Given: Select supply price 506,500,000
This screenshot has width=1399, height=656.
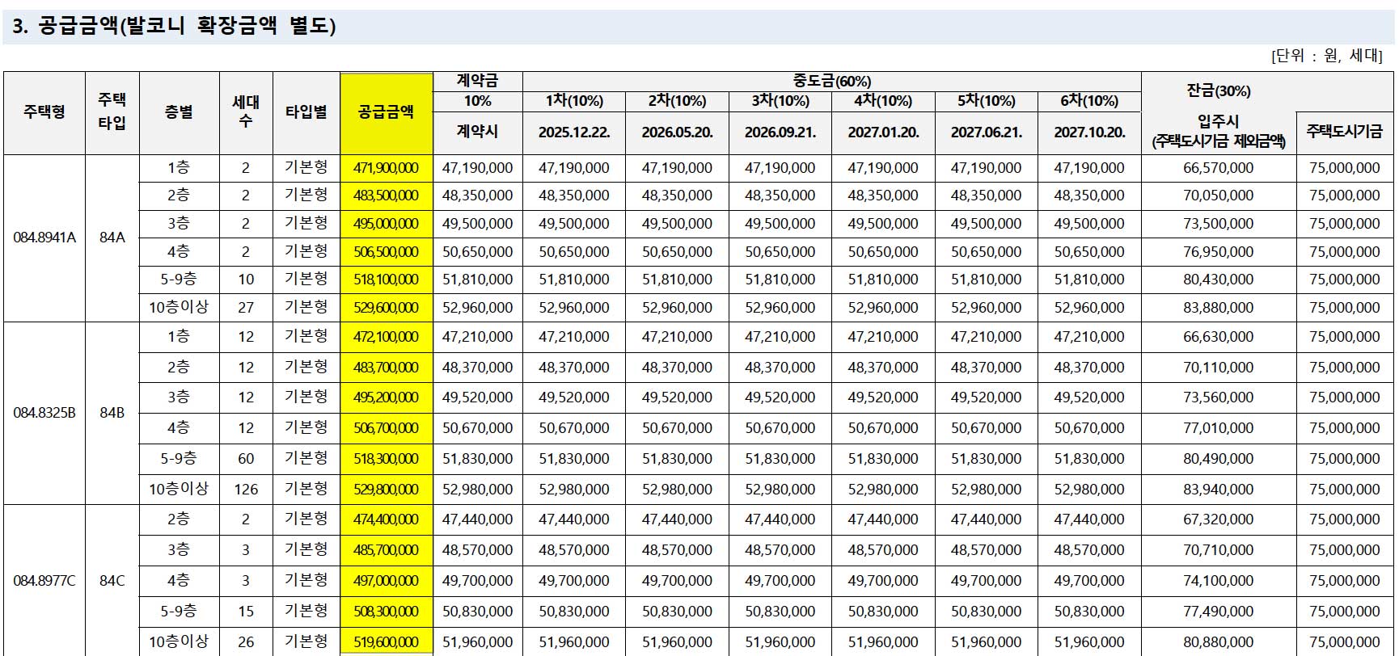Looking at the screenshot, I should tap(387, 252).
